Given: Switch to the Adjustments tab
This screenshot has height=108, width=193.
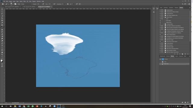Looking at the screenshot, I should (x=163, y=56).
